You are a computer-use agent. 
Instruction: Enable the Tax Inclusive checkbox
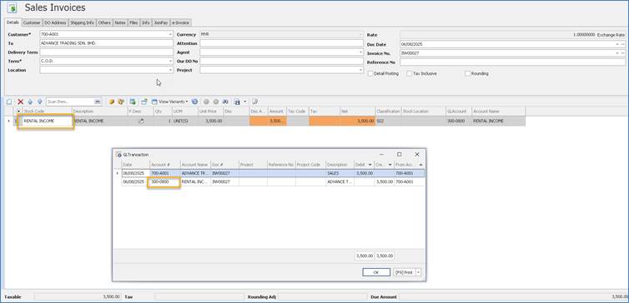tap(409, 73)
